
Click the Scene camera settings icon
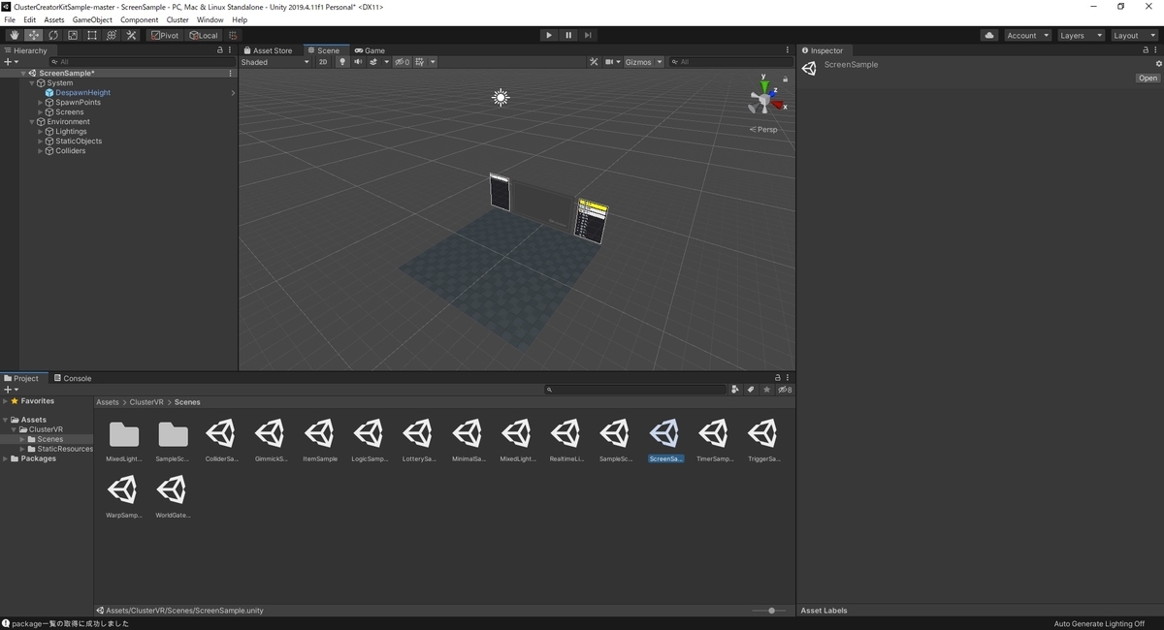tap(611, 62)
